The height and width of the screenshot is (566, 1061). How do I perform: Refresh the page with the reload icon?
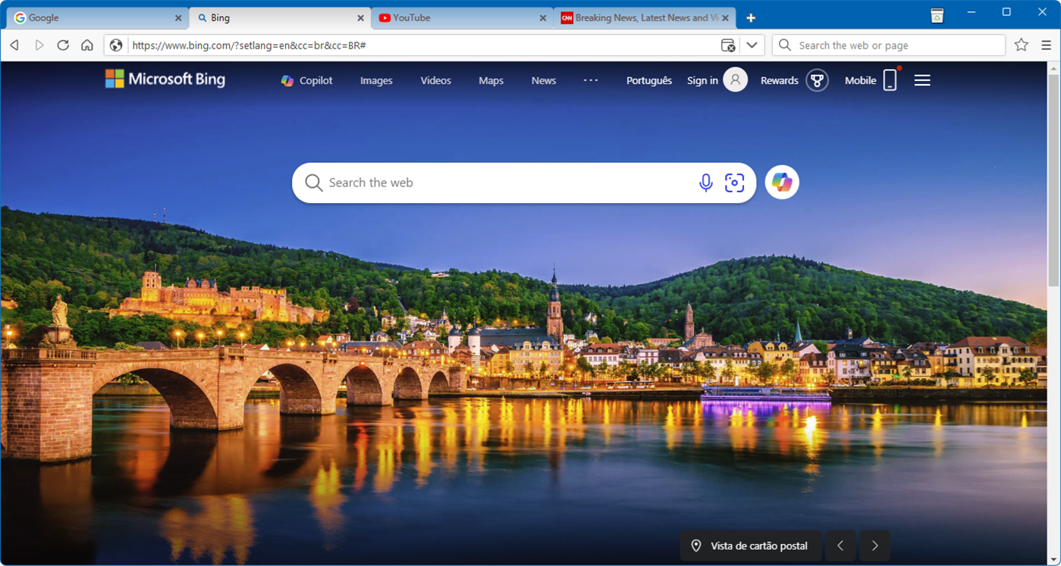click(63, 45)
